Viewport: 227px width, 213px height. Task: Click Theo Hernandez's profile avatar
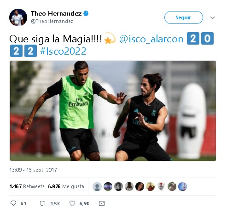coord(18,17)
